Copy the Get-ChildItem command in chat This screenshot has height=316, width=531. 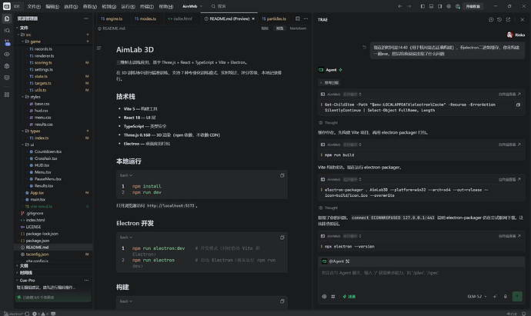coord(518,105)
